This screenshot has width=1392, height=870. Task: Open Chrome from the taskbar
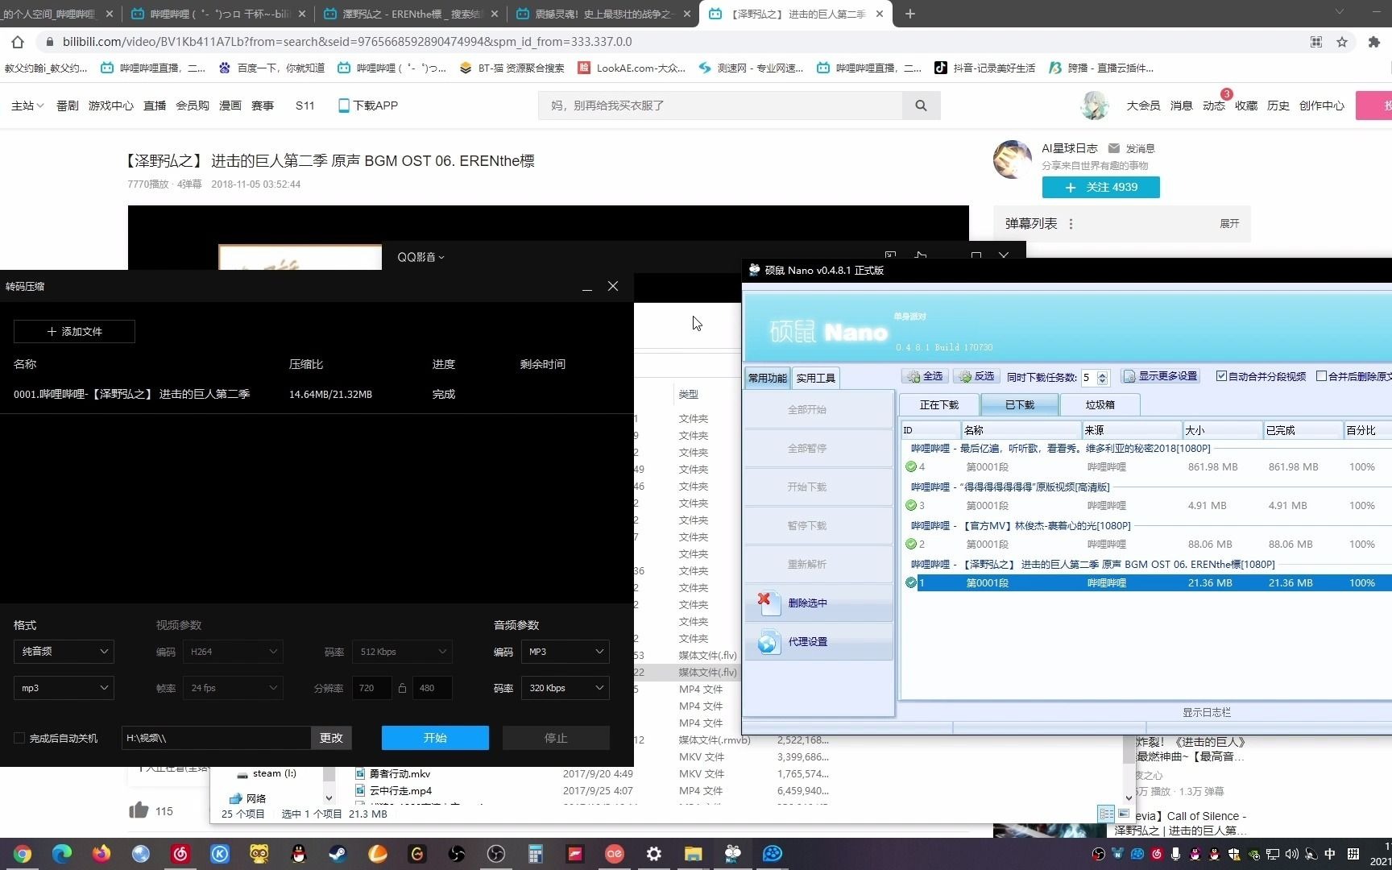pyautogui.click(x=23, y=854)
